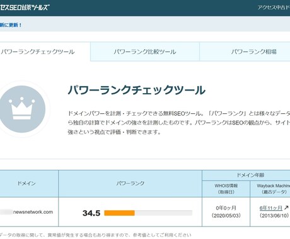Image resolution: width=290 pixels, height=239 pixels.
Task: Click the WHOIS情報（取得日） sub-header
Action: [226, 189]
